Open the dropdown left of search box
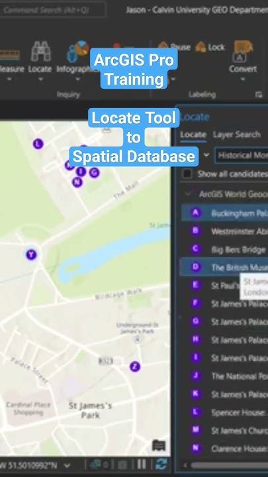Screen dimensions: 268x477 click(x=206, y=155)
